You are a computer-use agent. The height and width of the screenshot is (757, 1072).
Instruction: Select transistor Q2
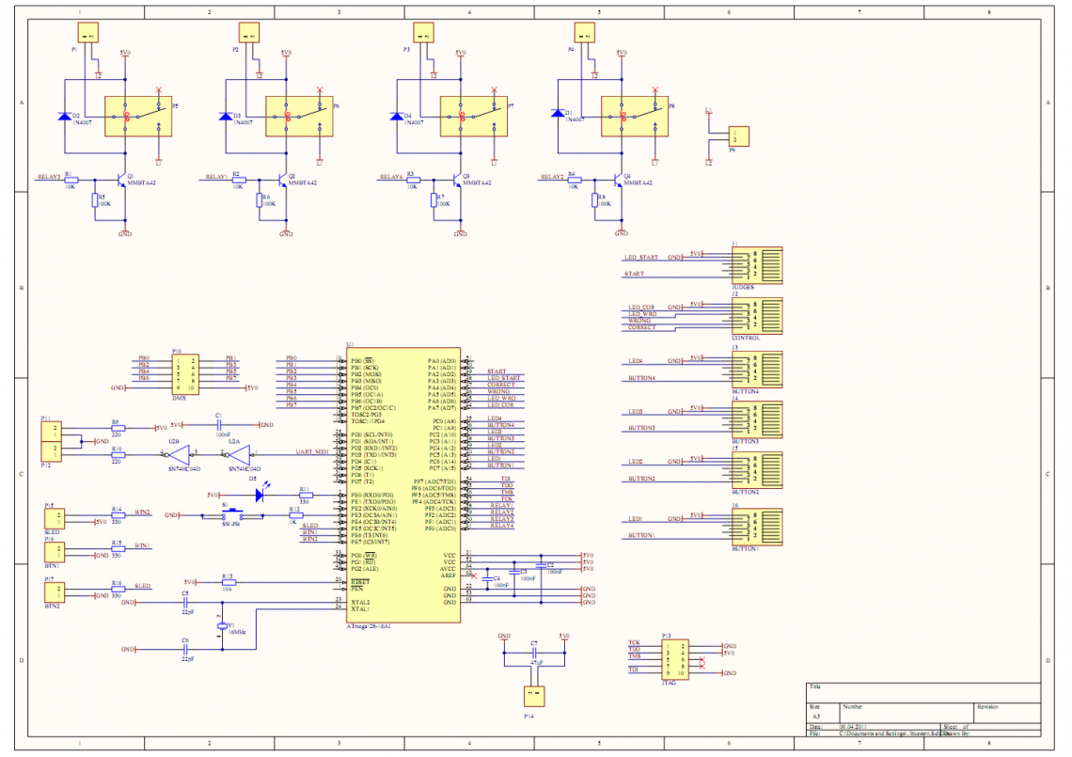pyautogui.click(x=282, y=180)
